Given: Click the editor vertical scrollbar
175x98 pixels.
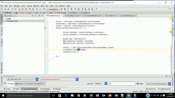Looking at the screenshot, I should (x=171, y=60).
